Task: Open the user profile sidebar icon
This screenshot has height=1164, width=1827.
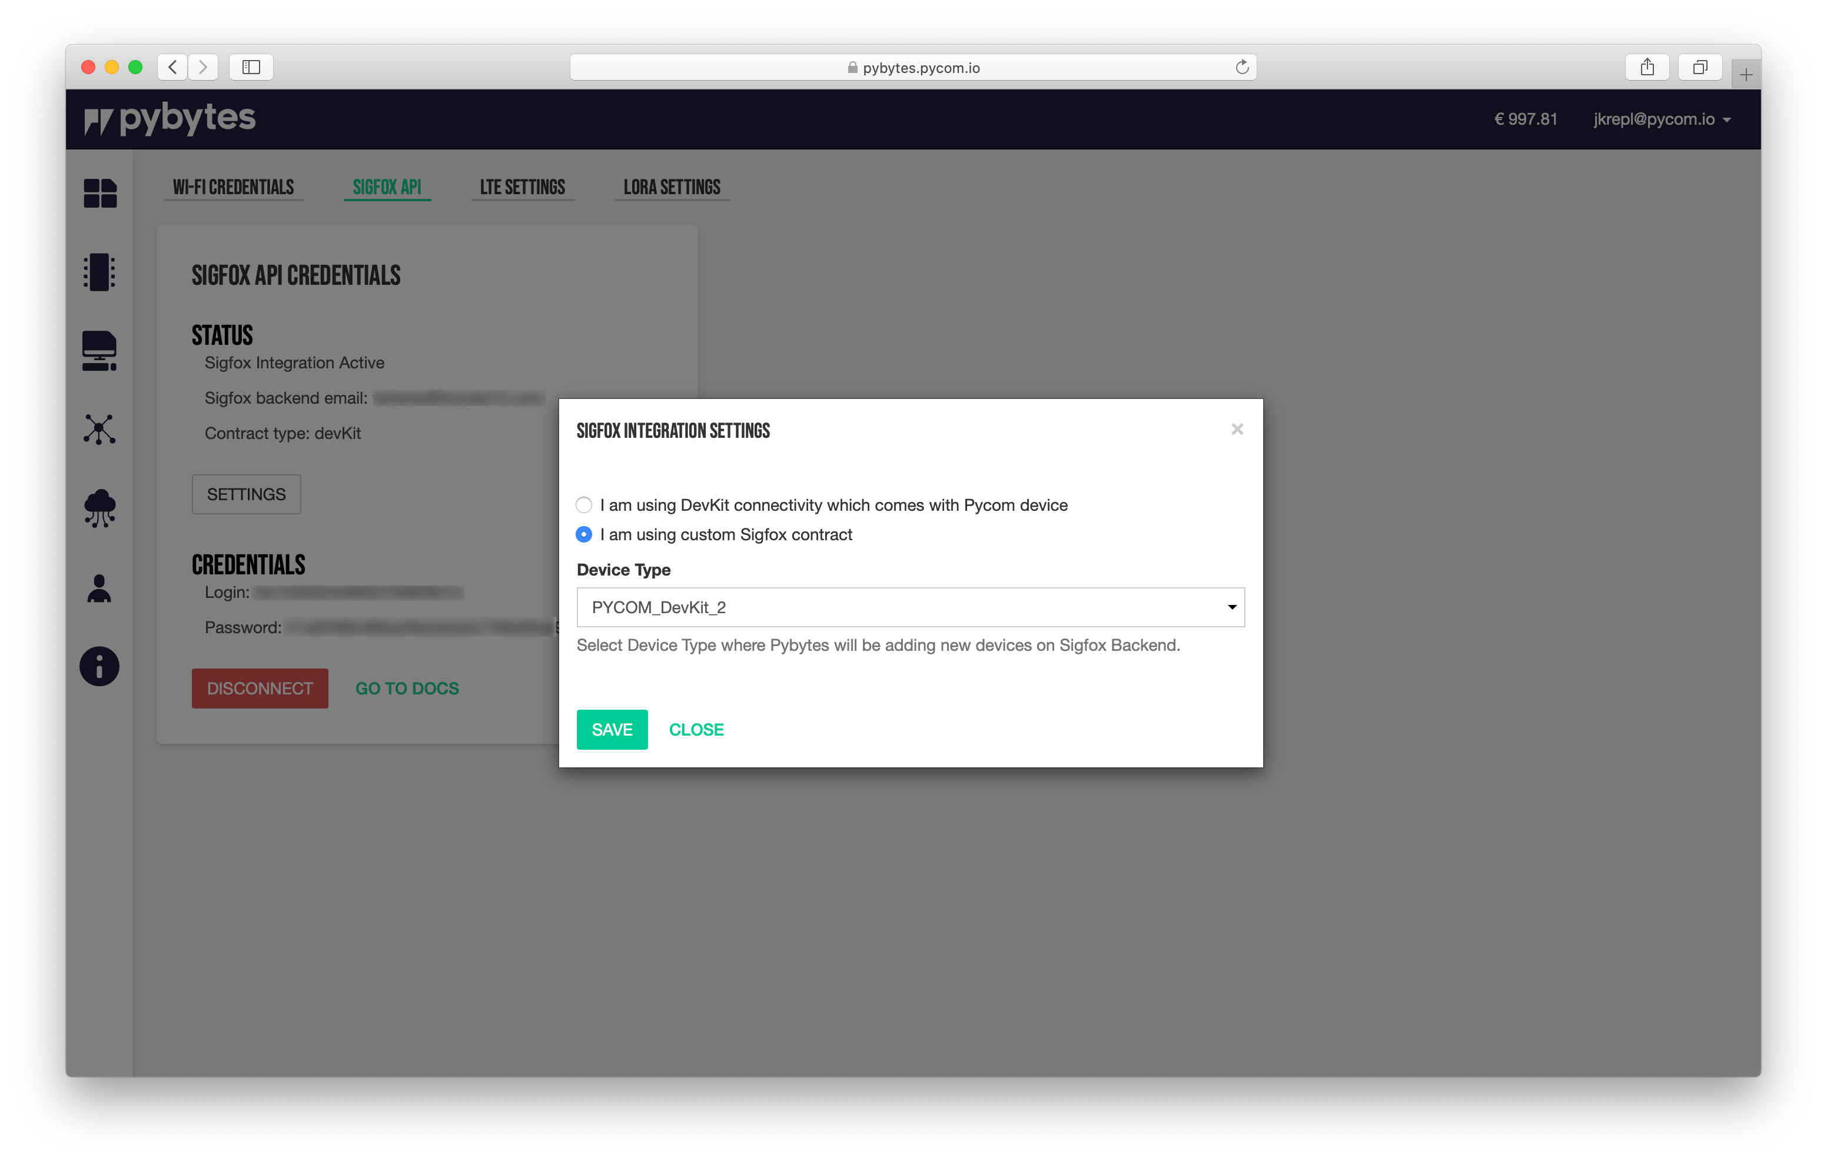Action: (x=99, y=588)
